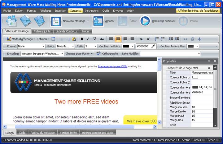Viewport: 223px width, 144px height.
Task: Insert table using the table grid icon
Action: (x=53, y=39)
